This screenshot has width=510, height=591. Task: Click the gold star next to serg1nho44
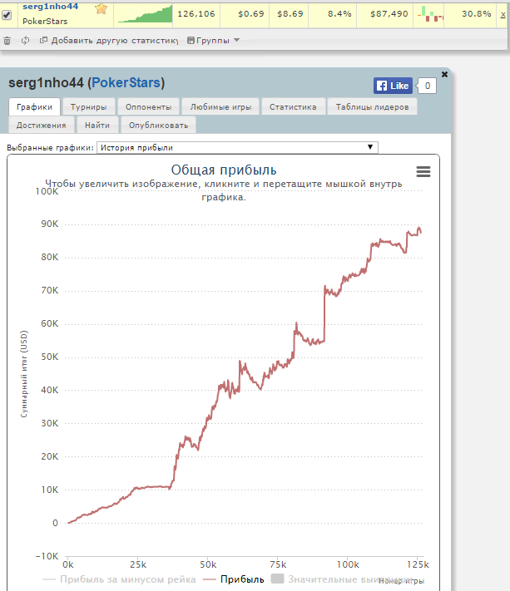click(x=101, y=8)
